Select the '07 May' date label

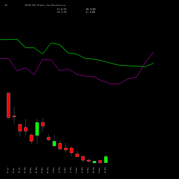(x=42, y=170)
